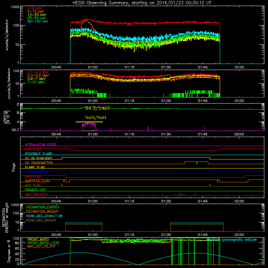
Task: Click the 'NaN/NaN' flare annotation
Action: pyautogui.click(x=96, y=118)
